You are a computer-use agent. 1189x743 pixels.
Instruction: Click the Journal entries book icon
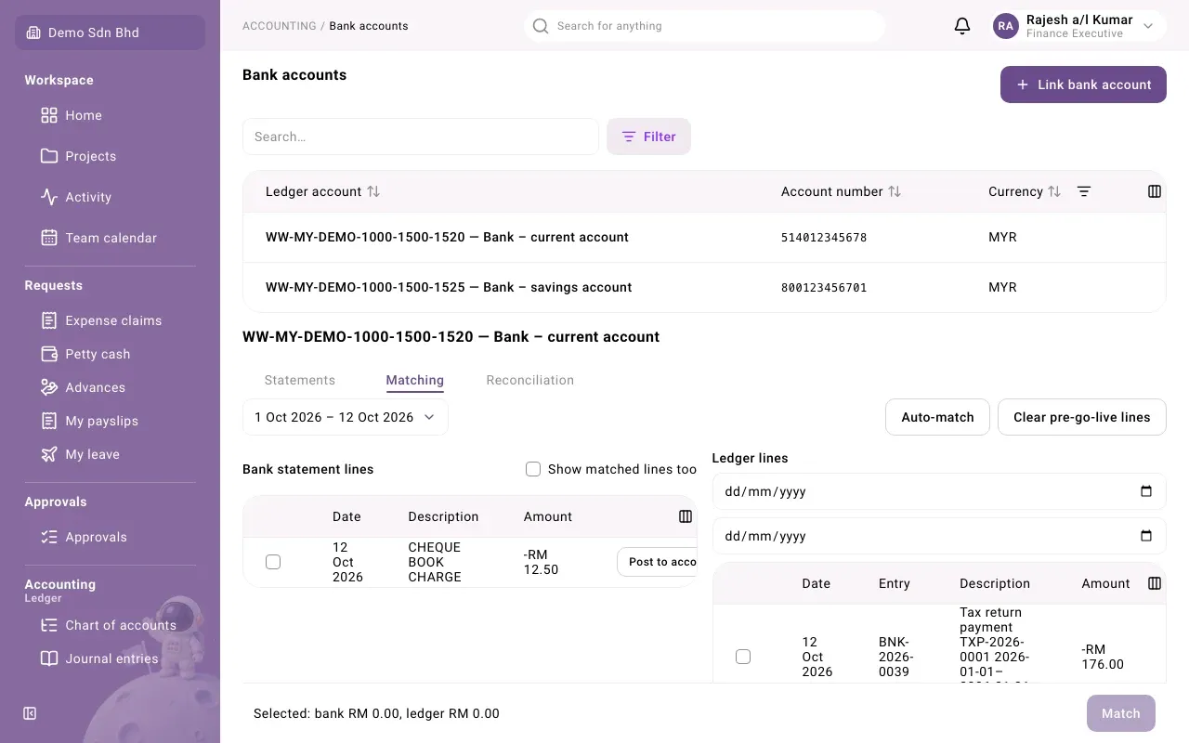click(x=49, y=658)
